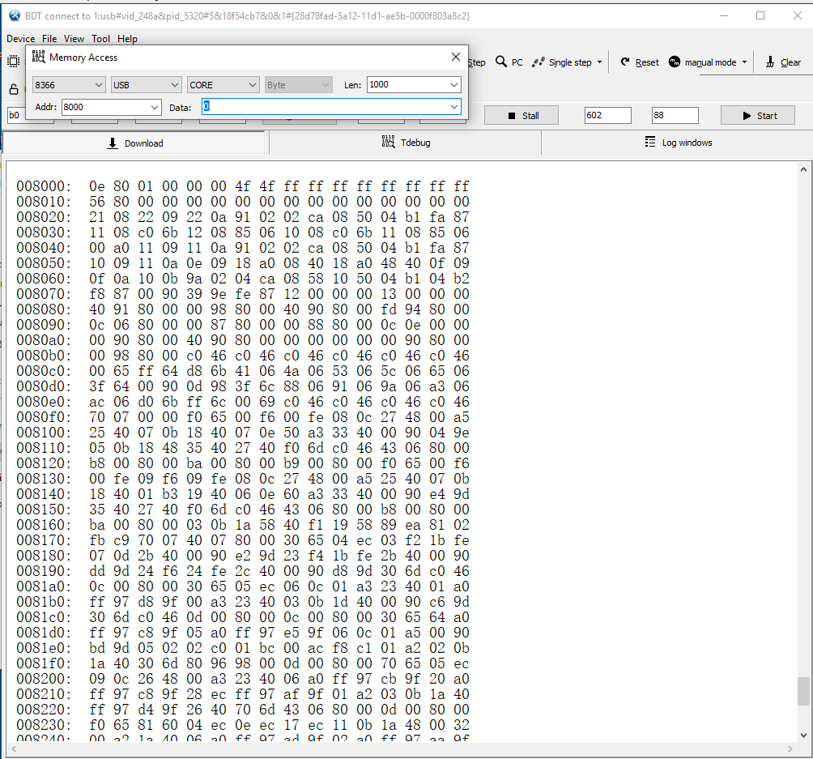Screen dimensions: 813x759
Task: Click the vertical scrollbar thumb
Action: (x=803, y=691)
